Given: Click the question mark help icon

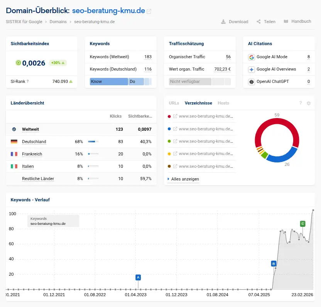Looking at the screenshot, I should 300,103.
